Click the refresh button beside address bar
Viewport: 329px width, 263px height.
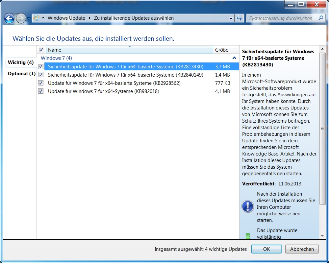click(x=239, y=18)
